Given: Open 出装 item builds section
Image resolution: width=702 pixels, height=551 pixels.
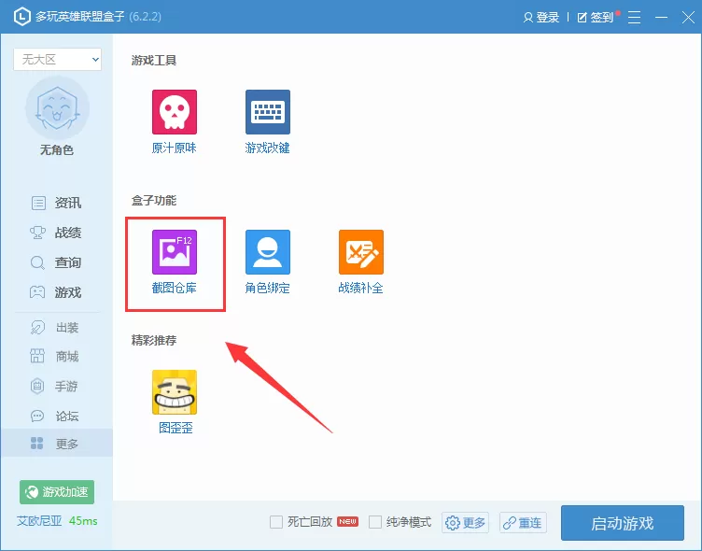Looking at the screenshot, I should pyautogui.click(x=55, y=328).
